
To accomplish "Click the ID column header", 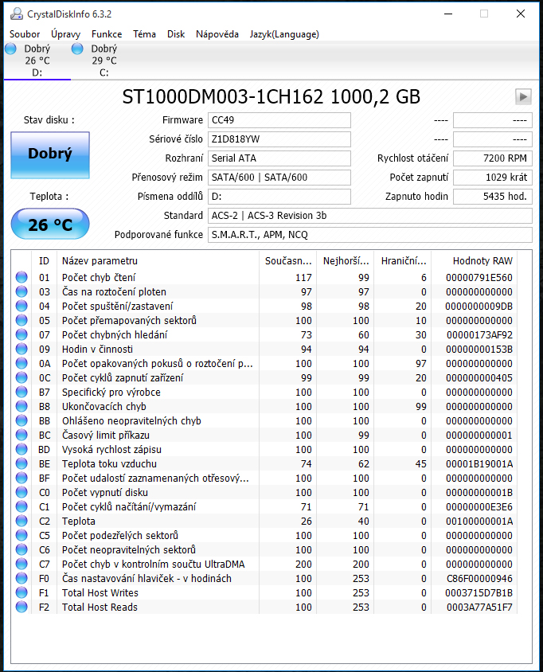I will [44, 261].
